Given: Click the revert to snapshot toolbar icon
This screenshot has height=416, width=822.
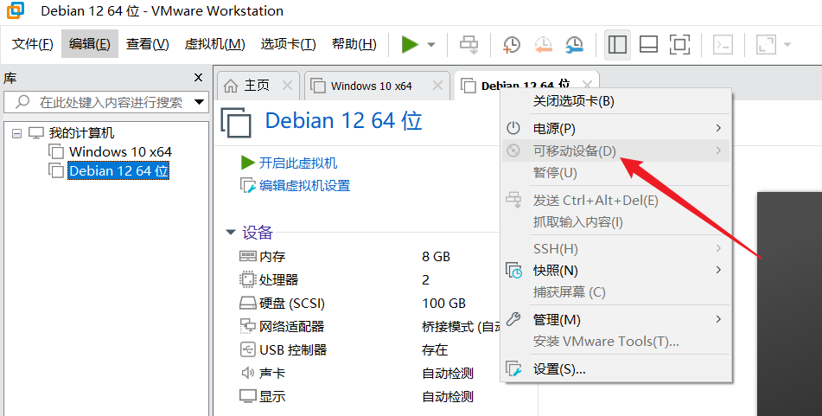Looking at the screenshot, I should [x=543, y=45].
